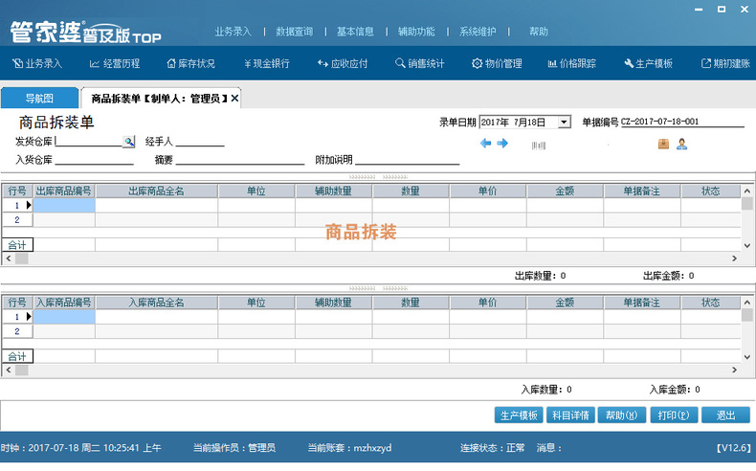Open the 录单日期 date dropdown arrow
Viewport: 756px width, 471px height.
tap(564, 122)
